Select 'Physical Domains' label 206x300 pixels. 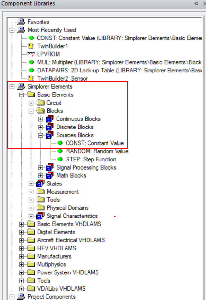tap(68, 208)
